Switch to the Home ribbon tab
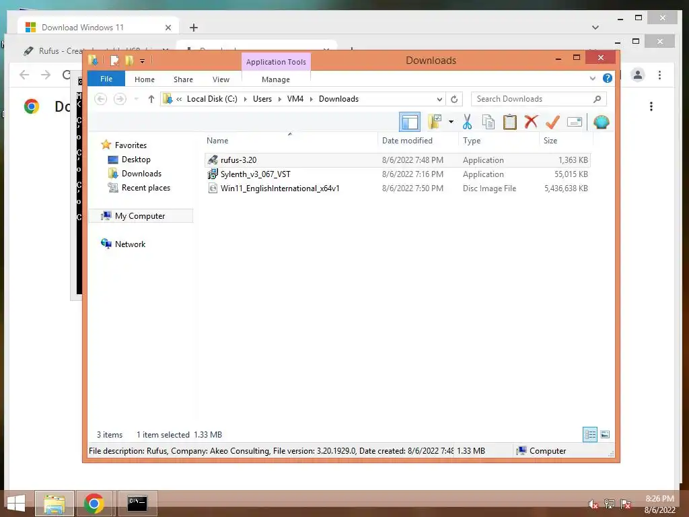689x517 pixels. (145, 79)
